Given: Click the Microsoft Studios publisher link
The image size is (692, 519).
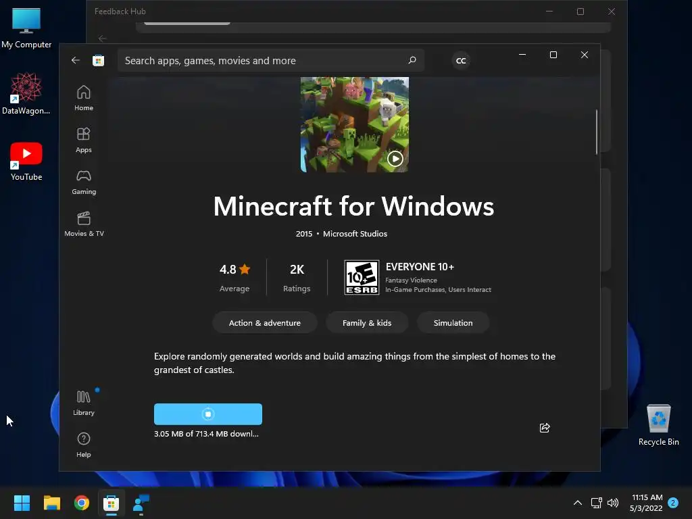Looking at the screenshot, I should coord(355,233).
